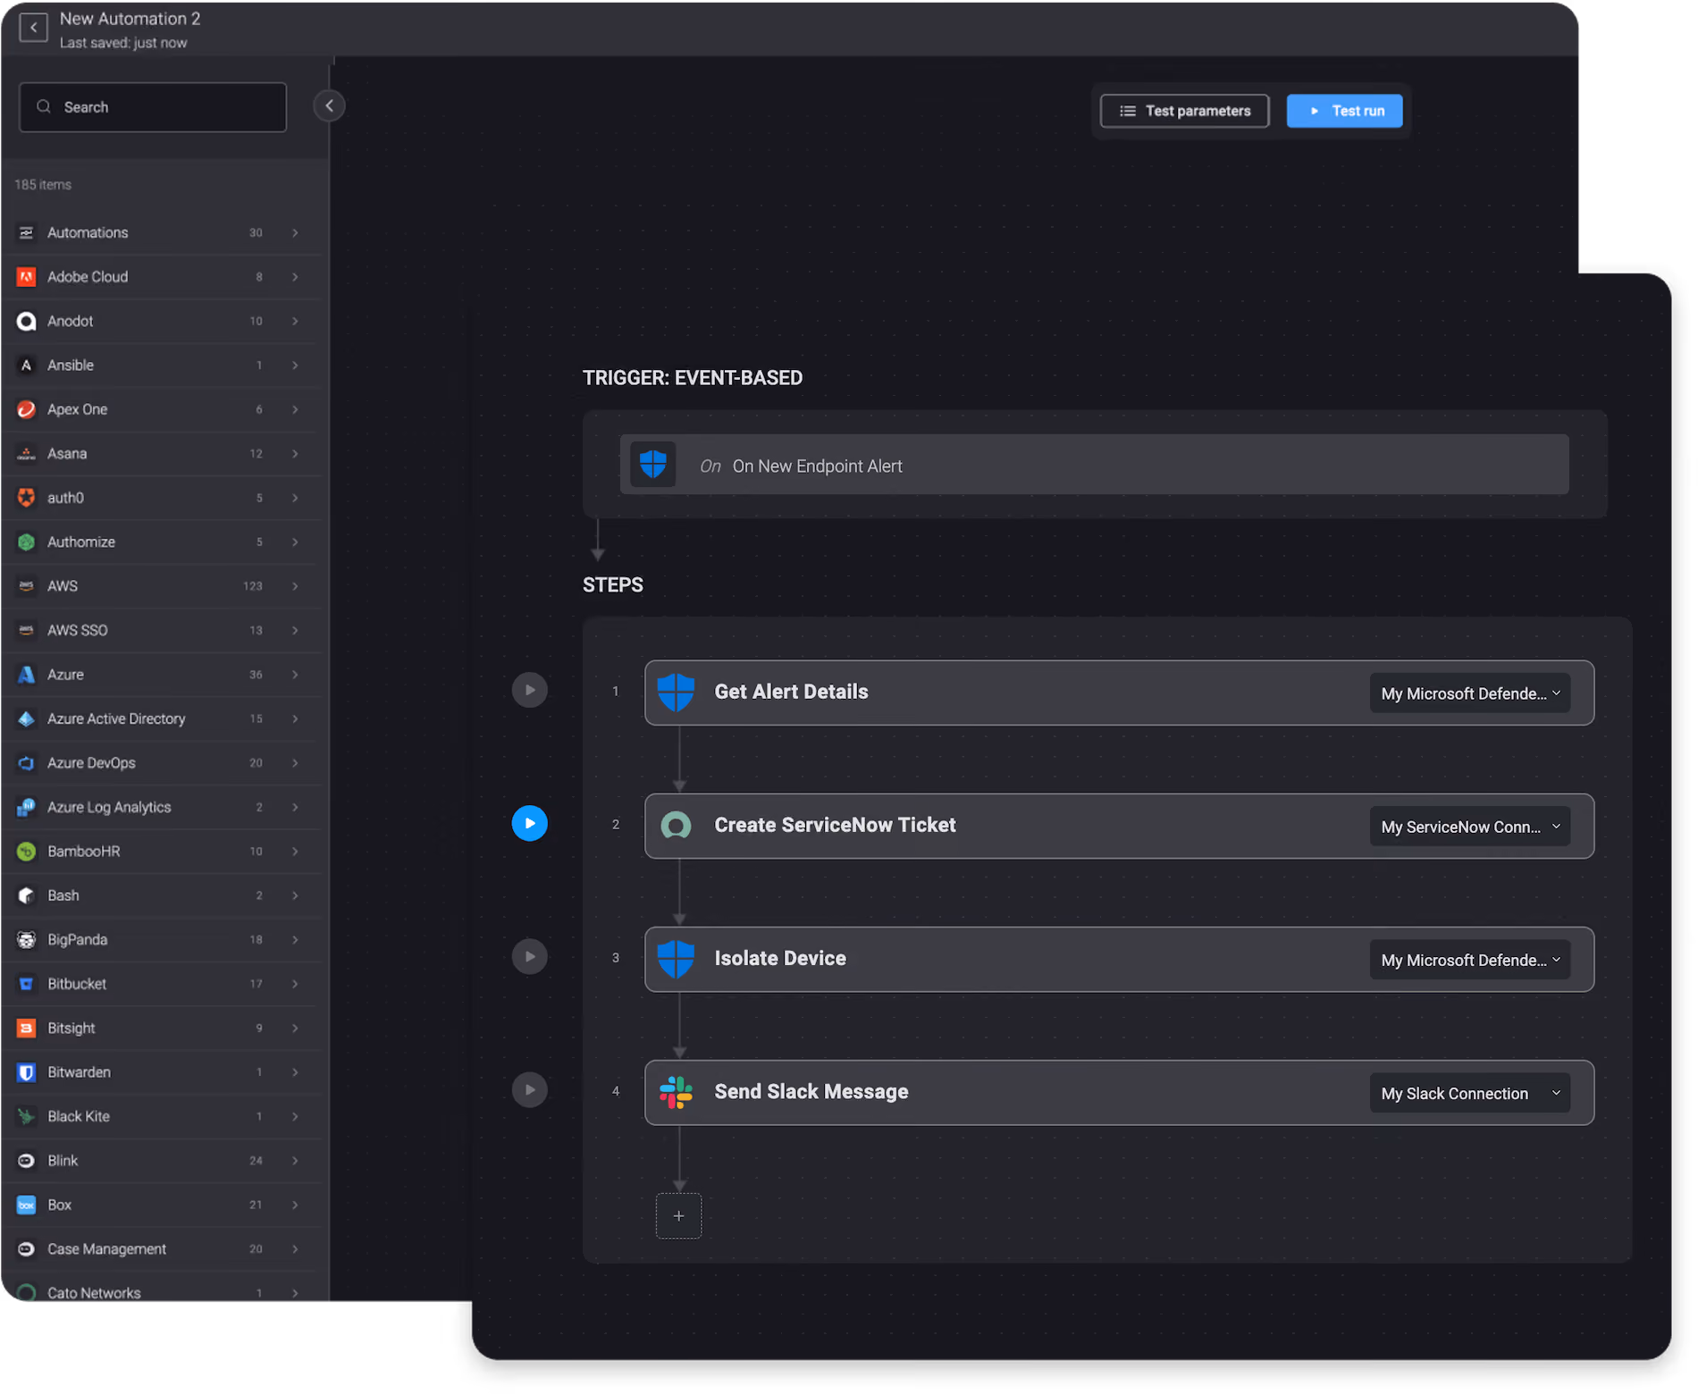Expand the Automations category chevron
This screenshot has width=1698, height=1394.
(x=295, y=232)
